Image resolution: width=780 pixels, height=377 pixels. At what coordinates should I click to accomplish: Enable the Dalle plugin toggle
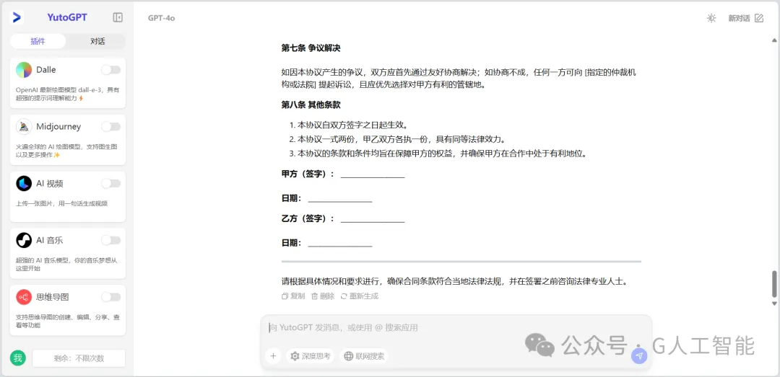click(111, 70)
